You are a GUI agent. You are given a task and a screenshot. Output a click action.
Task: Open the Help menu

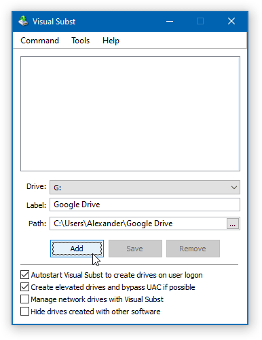(x=111, y=41)
